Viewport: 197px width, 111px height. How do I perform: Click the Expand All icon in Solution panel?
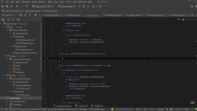click(25, 15)
